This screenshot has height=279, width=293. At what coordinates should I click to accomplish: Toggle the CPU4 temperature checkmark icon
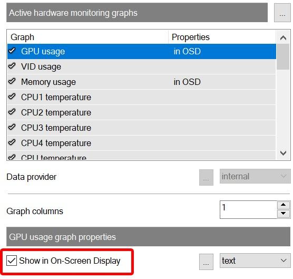coord(12,143)
